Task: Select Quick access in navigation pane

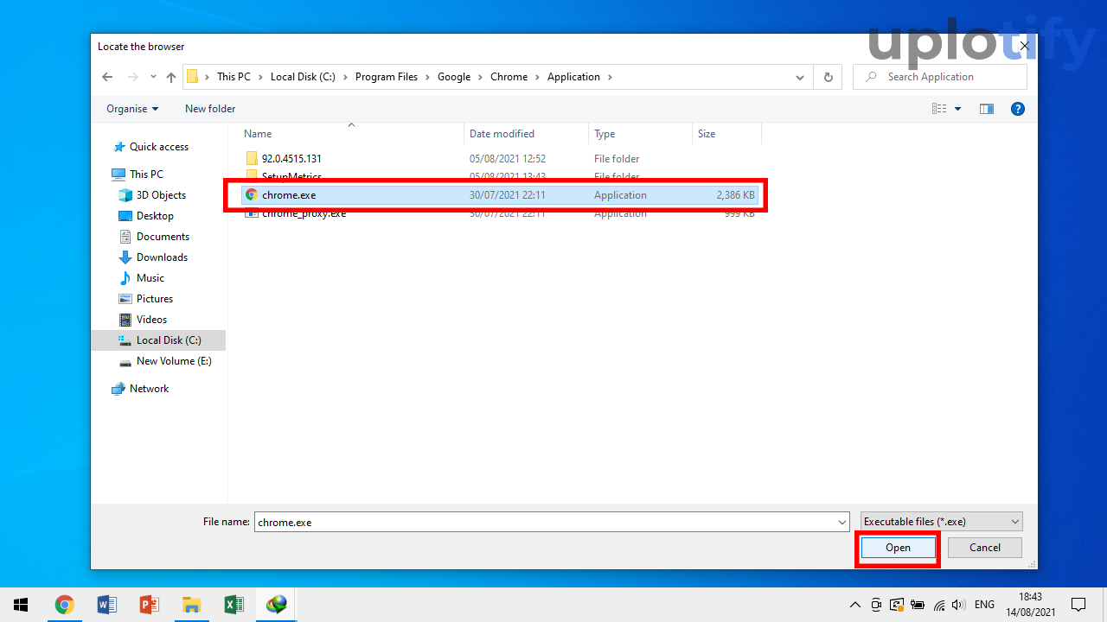Action: 158,147
